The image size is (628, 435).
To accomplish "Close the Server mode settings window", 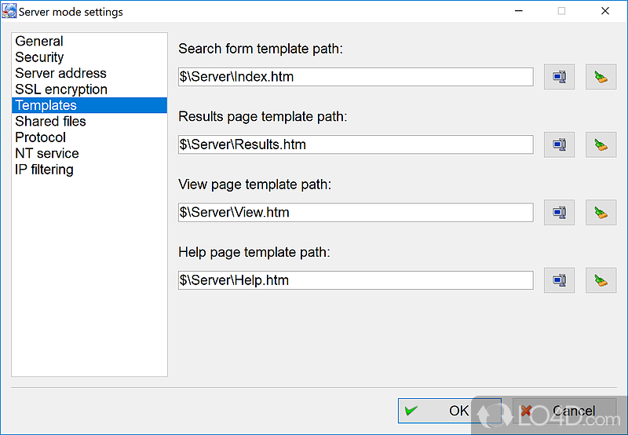I will (605, 11).
